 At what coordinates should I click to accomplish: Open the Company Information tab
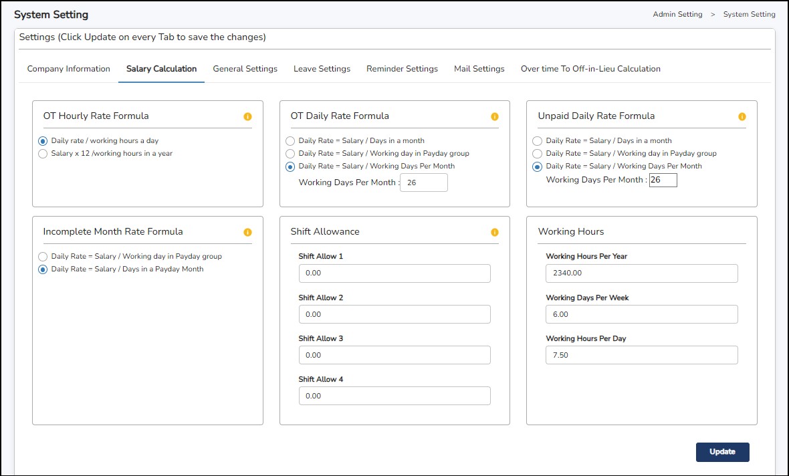pyautogui.click(x=68, y=69)
